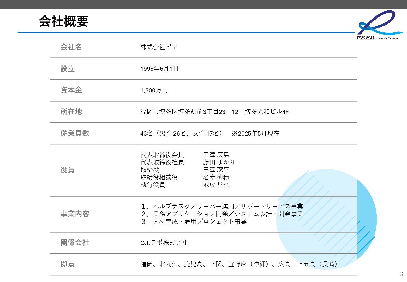Screen dimensions: 407x282
Task: Click the 事業内容 row label
Action: point(75,214)
